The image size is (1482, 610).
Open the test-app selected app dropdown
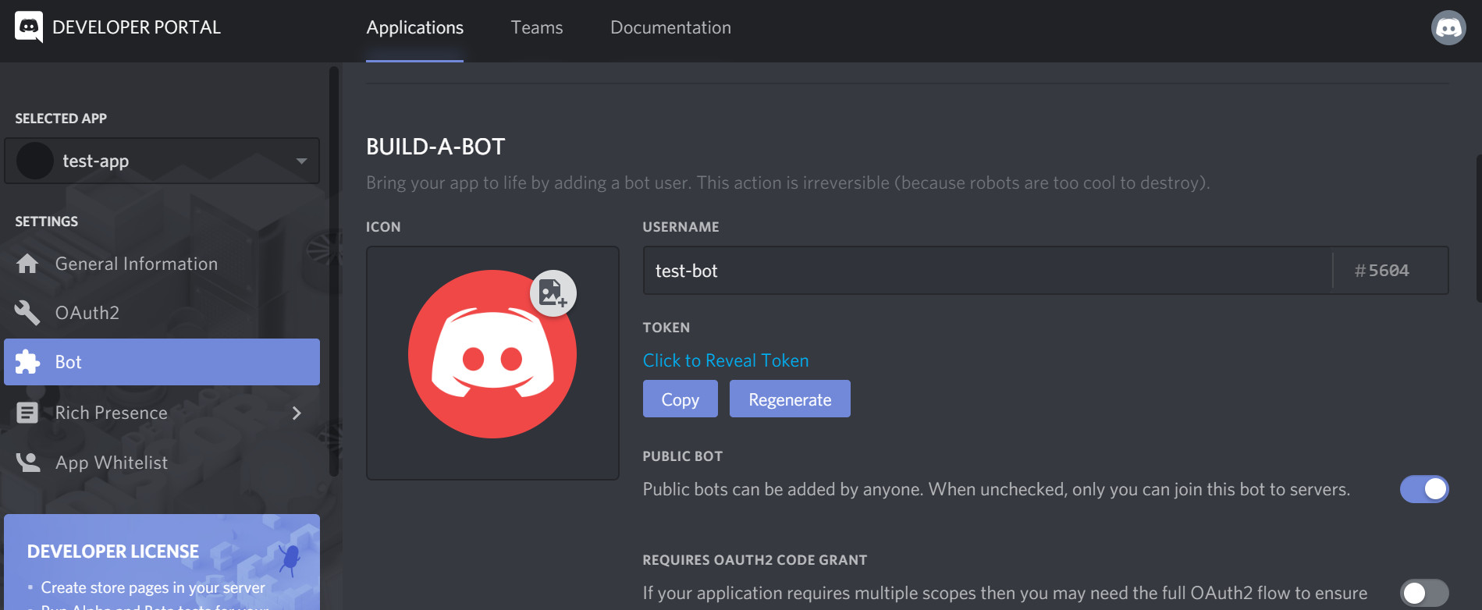pos(162,161)
